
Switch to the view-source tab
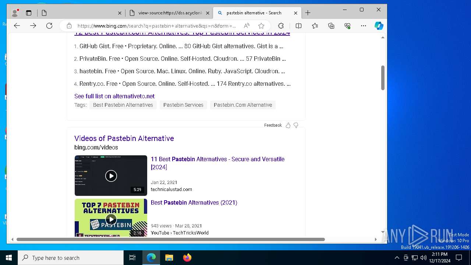(169, 13)
